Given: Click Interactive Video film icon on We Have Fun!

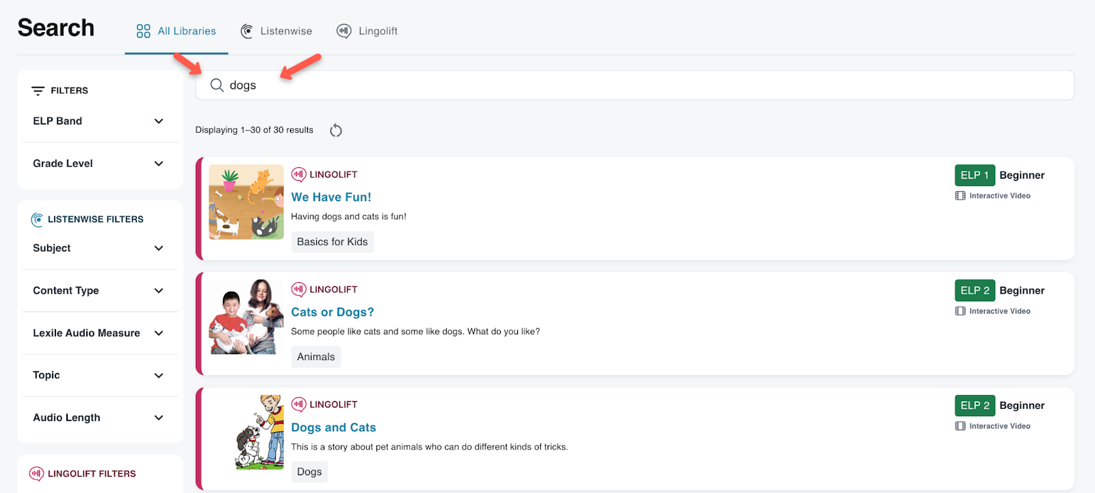Looking at the screenshot, I should [x=960, y=196].
